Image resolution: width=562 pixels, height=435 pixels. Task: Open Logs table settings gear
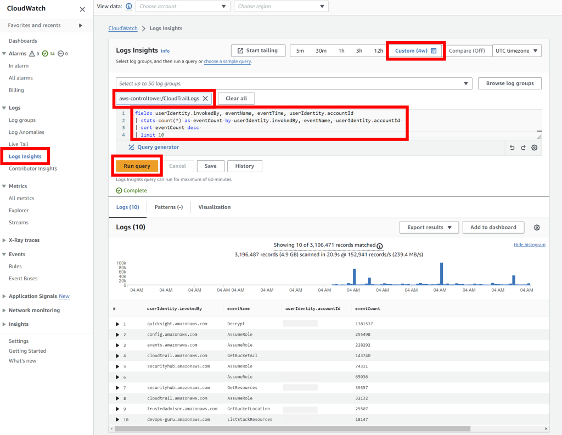(537, 227)
